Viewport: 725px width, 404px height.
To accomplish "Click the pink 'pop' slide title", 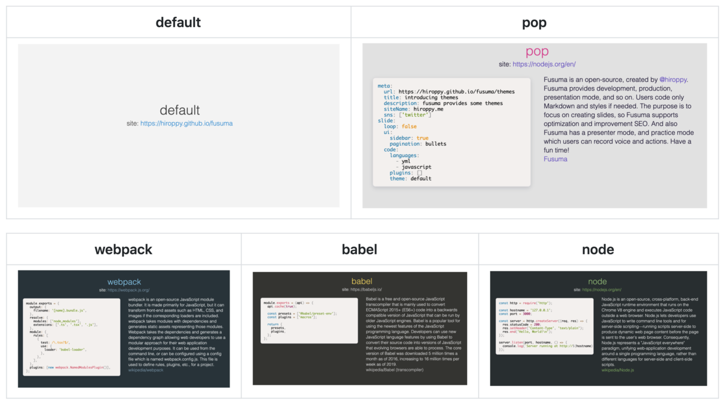I will click(x=537, y=52).
